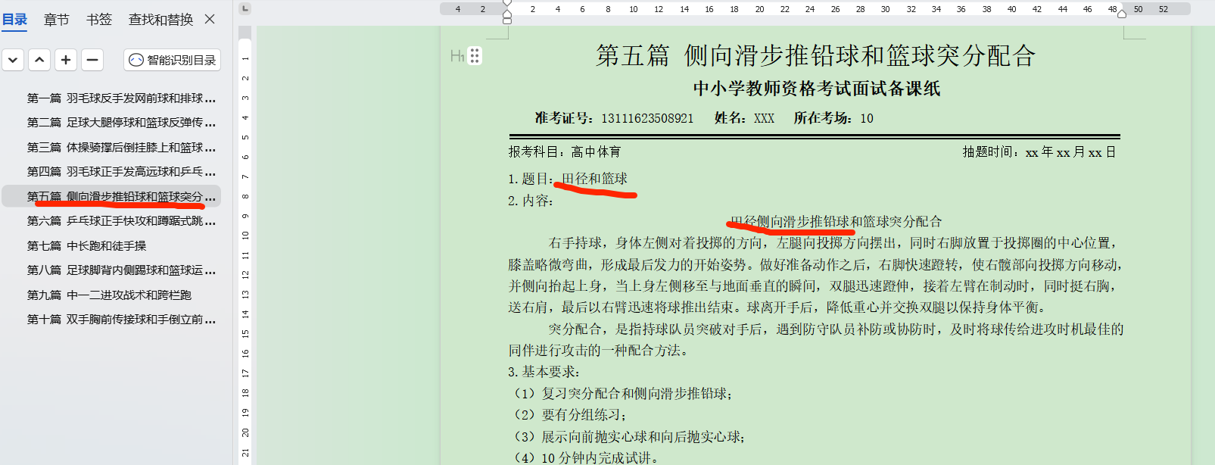
Task: Navigate to 第七篇 中长跑和徒手操
Action: coord(87,246)
